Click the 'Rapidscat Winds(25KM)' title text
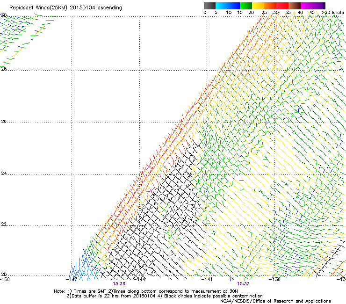Screen dimensions: 346x304 38,8
